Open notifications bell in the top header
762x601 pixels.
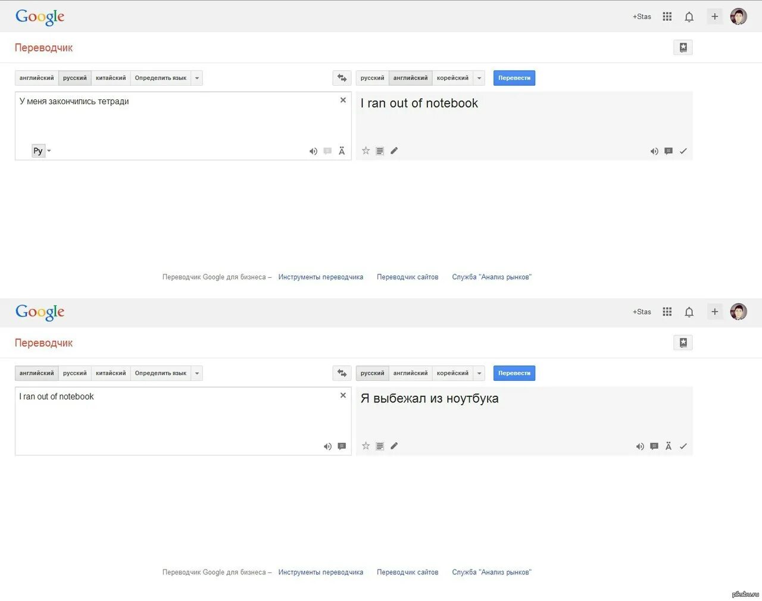(689, 17)
